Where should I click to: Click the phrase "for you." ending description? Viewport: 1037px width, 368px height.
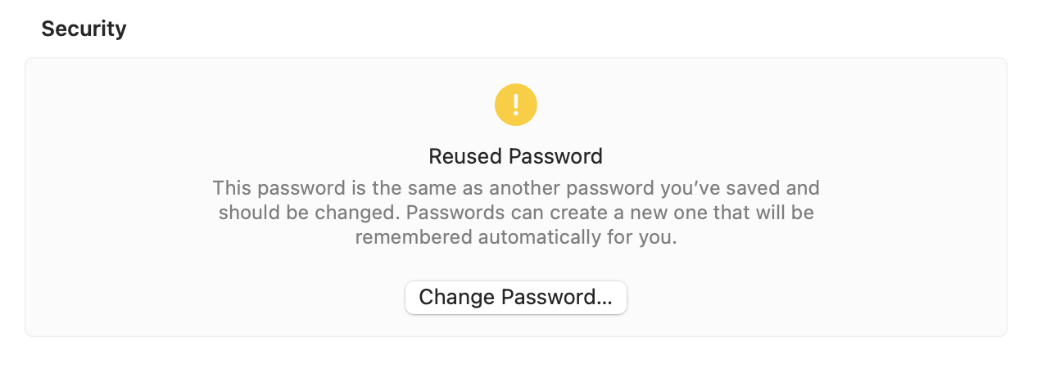click(x=642, y=239)
